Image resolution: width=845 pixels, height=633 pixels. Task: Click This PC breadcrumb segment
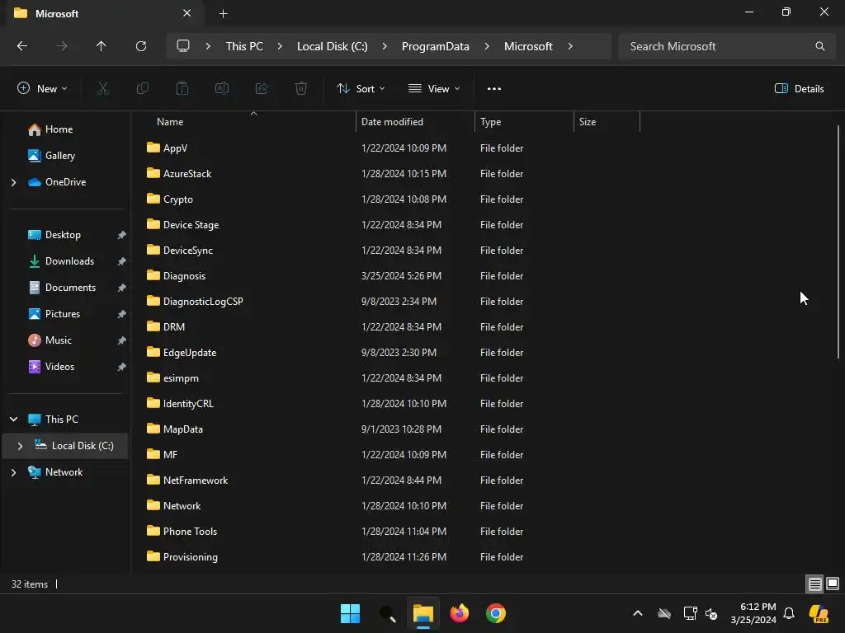pyautogui.click(x=244, y=46)
